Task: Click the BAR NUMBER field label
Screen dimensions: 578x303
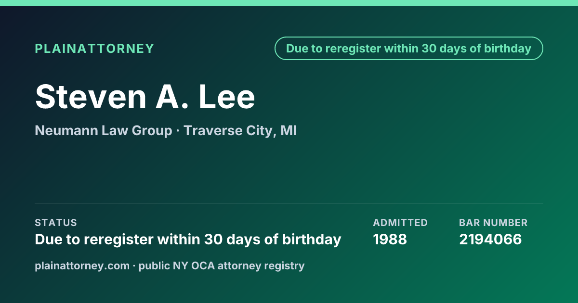Action: coord(493,223)
